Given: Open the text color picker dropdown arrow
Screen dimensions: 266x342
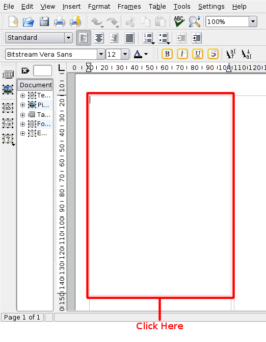Looking at the screenshot, I should (146, 54).
